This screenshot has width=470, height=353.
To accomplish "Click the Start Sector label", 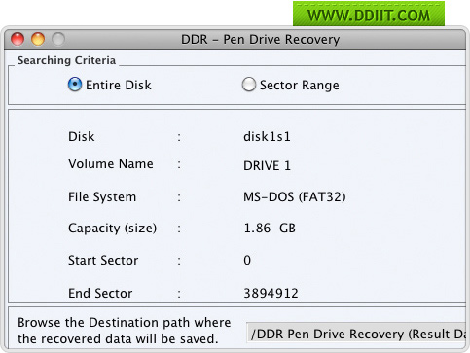I will 103,260.
